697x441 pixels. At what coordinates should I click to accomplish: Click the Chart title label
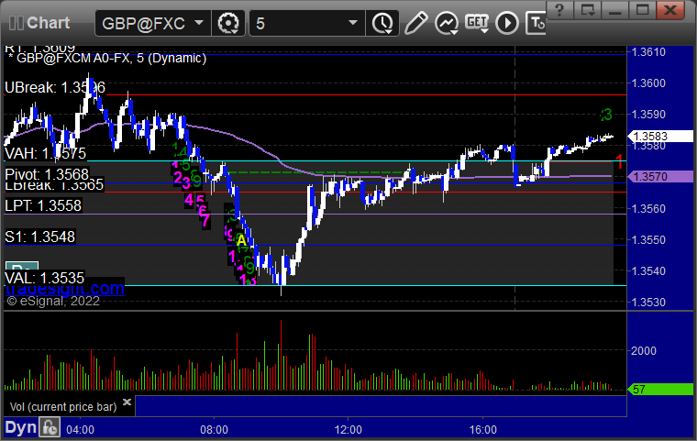[x=48, y=23]
